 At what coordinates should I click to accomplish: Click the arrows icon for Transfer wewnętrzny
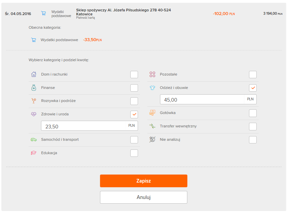coord(152,126)
